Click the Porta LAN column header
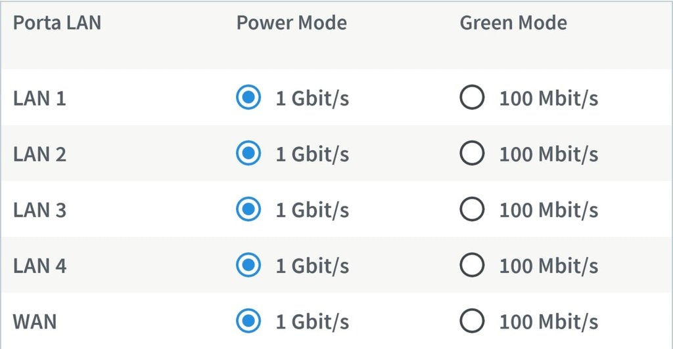This screenshot has height=349, width=673. point(57,23)
